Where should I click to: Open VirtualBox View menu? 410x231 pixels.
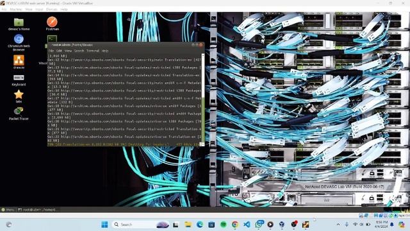[x=29, y=9]
